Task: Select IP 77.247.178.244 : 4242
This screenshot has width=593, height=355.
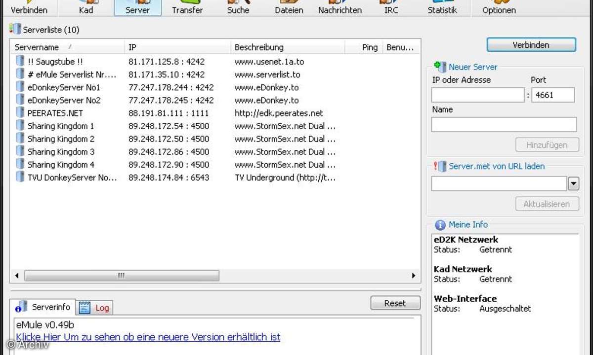Action: [171, 87]
